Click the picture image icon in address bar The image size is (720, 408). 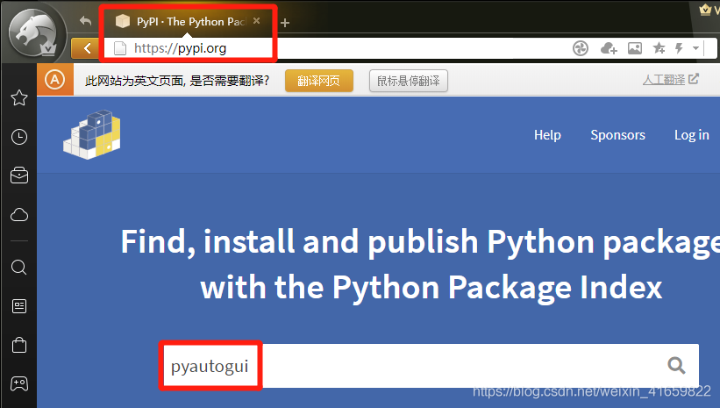tap(635, 47)
